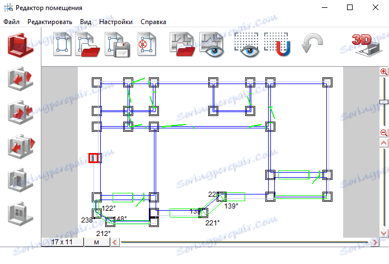
Task: Click the zoom in magnifier button
Action: coord(384,72)
